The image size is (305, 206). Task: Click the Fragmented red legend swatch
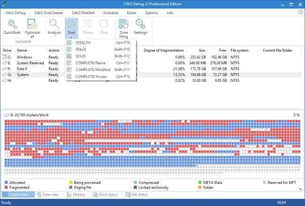pos(6,187)
